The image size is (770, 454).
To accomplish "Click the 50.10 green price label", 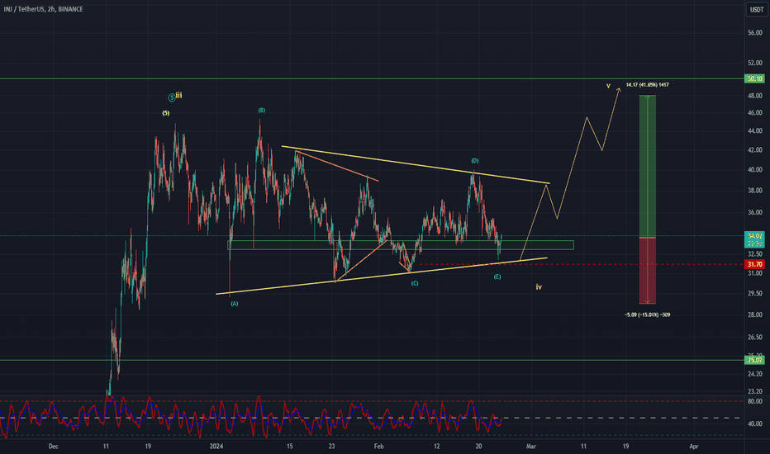I will point(755,78).
